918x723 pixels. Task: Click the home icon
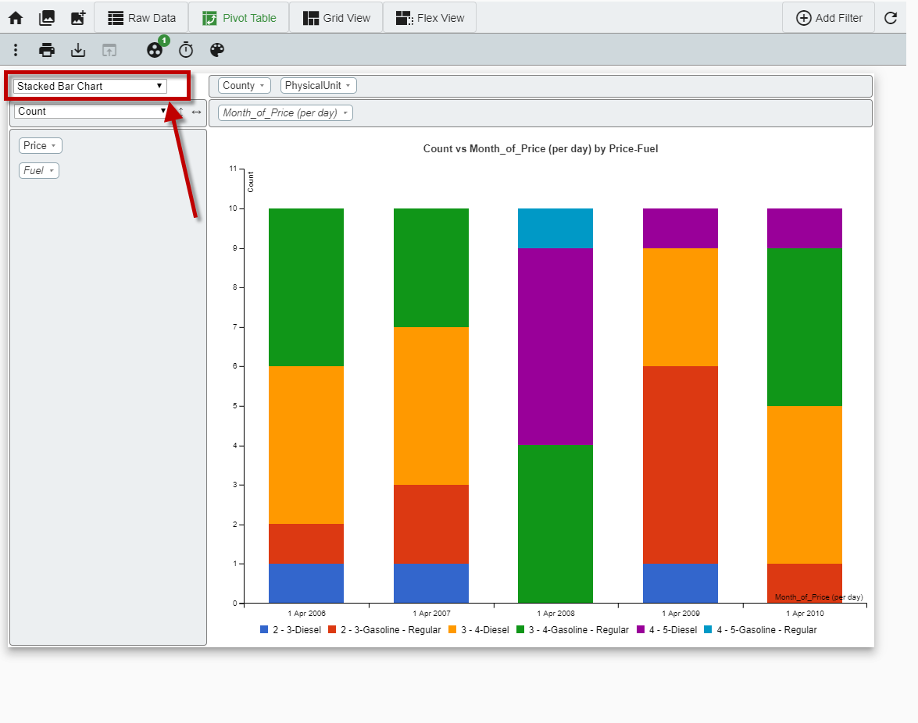pyautogui.click(x=15, y=16)
